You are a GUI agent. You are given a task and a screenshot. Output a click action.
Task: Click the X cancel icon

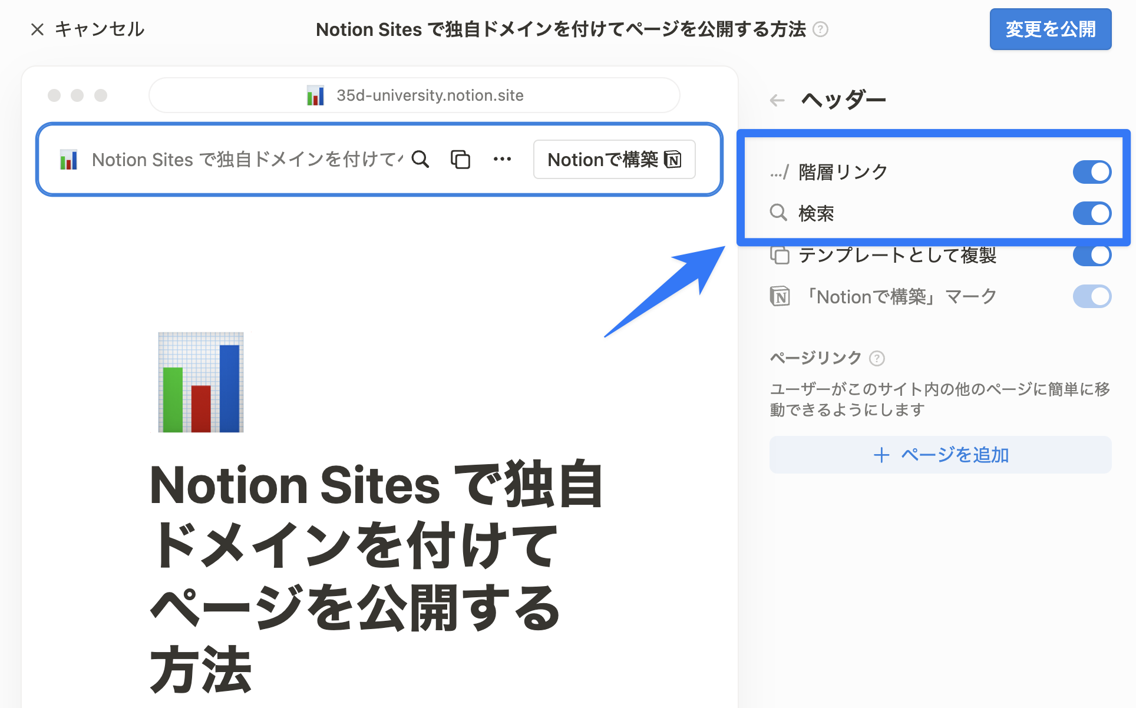(x=37, y=29)
